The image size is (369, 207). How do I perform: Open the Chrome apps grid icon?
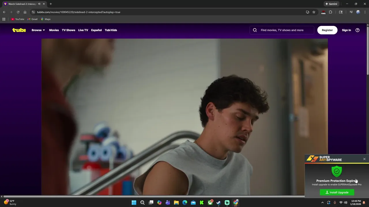pyautogui.click(x=4, y=19)
